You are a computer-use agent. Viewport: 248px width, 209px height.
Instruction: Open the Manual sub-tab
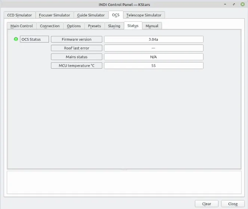(x=152, y=26)
